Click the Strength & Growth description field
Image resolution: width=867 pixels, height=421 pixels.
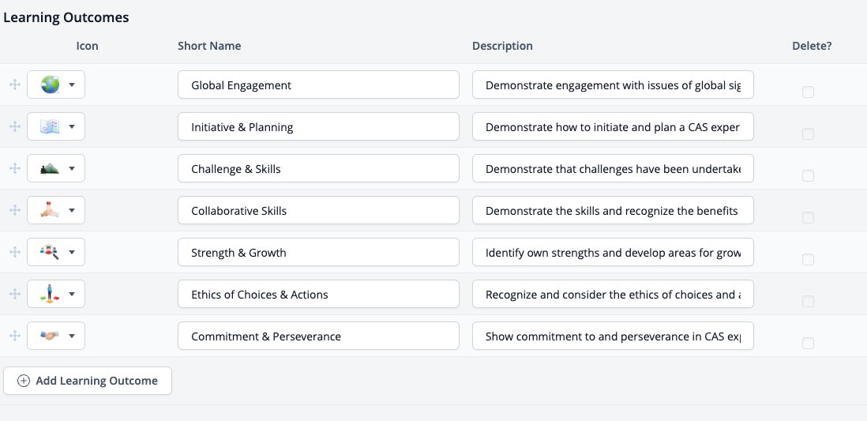(613, 252)
